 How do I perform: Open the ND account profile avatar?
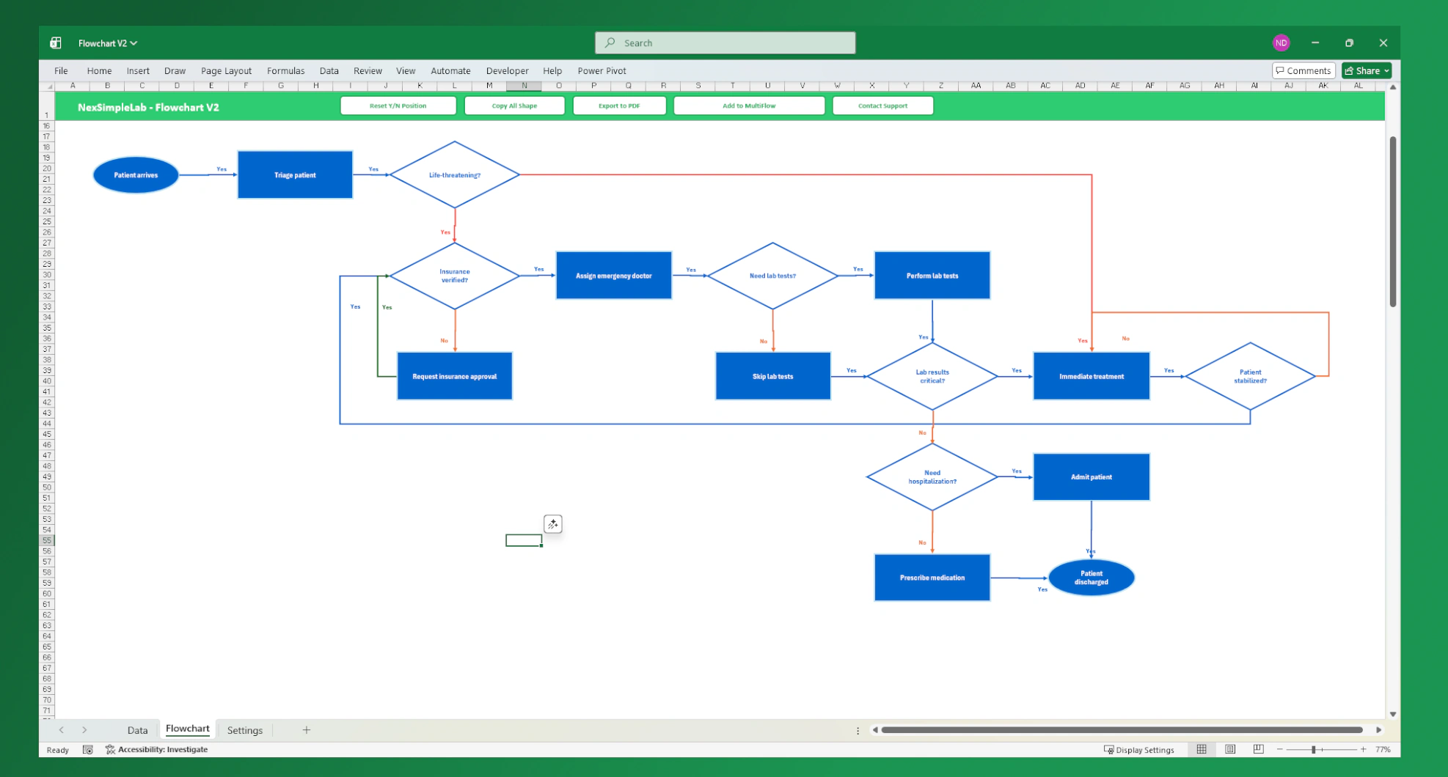[x=1281, y=43]
